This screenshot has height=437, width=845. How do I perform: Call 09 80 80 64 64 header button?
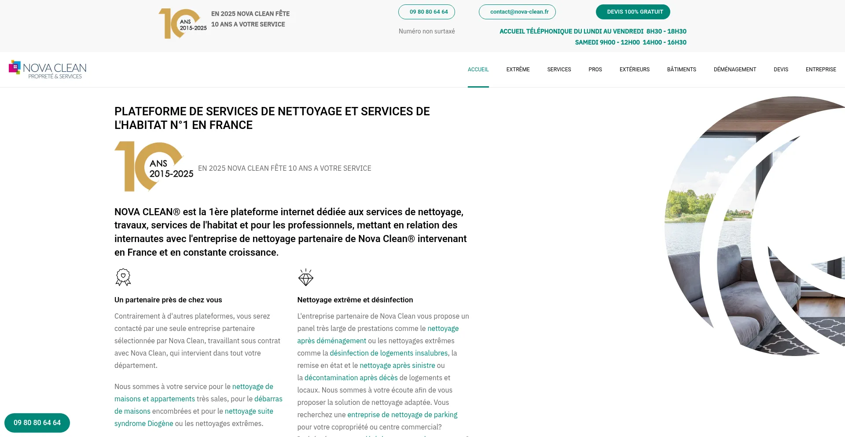[x=426, y=12]
